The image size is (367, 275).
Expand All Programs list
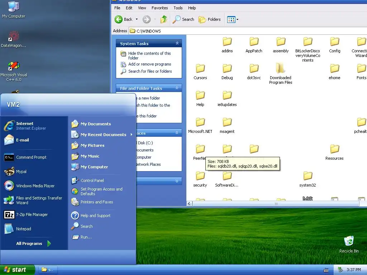(x=33, y=243)
